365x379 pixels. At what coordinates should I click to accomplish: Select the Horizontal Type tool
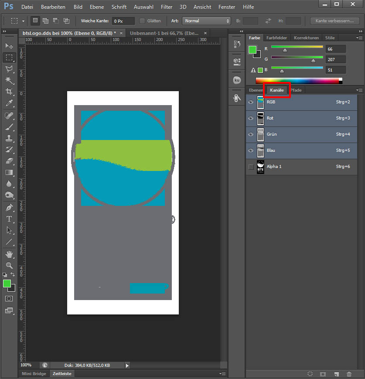click(9, 219)
